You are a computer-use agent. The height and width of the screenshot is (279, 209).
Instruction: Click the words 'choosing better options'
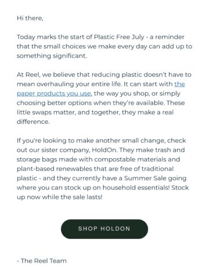pyautogui.click(x=54, y=103)
